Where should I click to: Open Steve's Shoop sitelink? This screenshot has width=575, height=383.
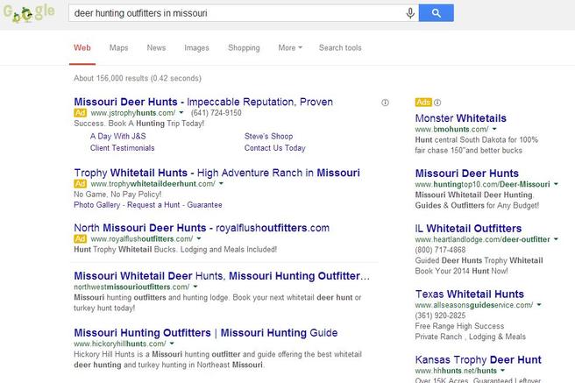269,137
